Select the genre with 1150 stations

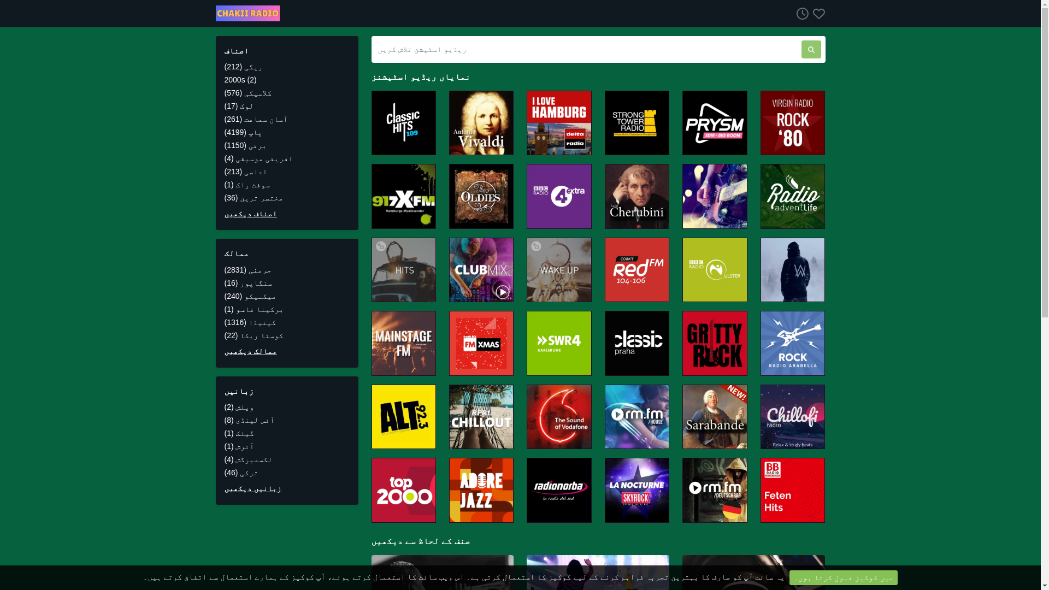click(x=245, y=145)
